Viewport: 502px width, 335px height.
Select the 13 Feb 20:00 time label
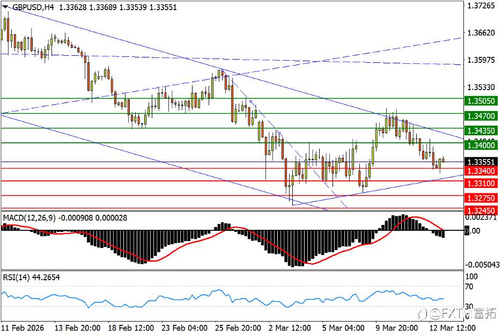pyautogui.click(x=77, y=328)
